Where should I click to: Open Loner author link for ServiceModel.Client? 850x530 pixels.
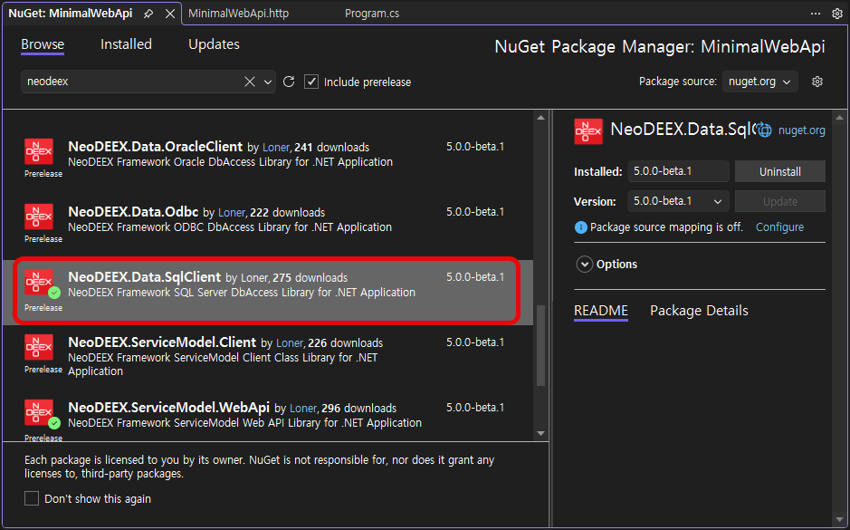290,343
